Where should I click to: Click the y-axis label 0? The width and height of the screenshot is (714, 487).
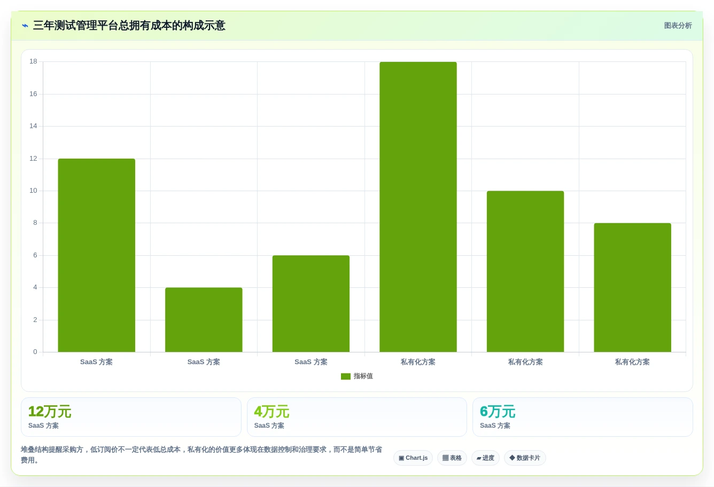(35, 352)
